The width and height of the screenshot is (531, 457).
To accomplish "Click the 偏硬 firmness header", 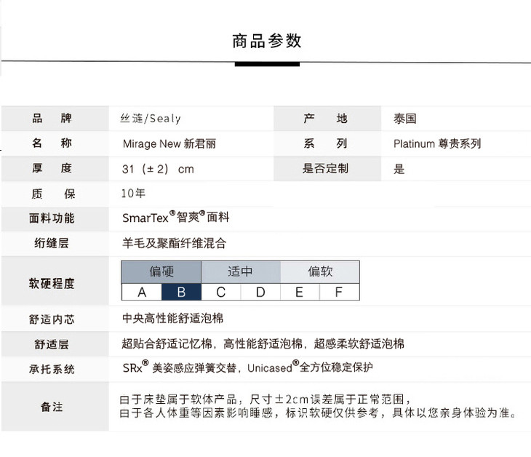I will (161, 272).
